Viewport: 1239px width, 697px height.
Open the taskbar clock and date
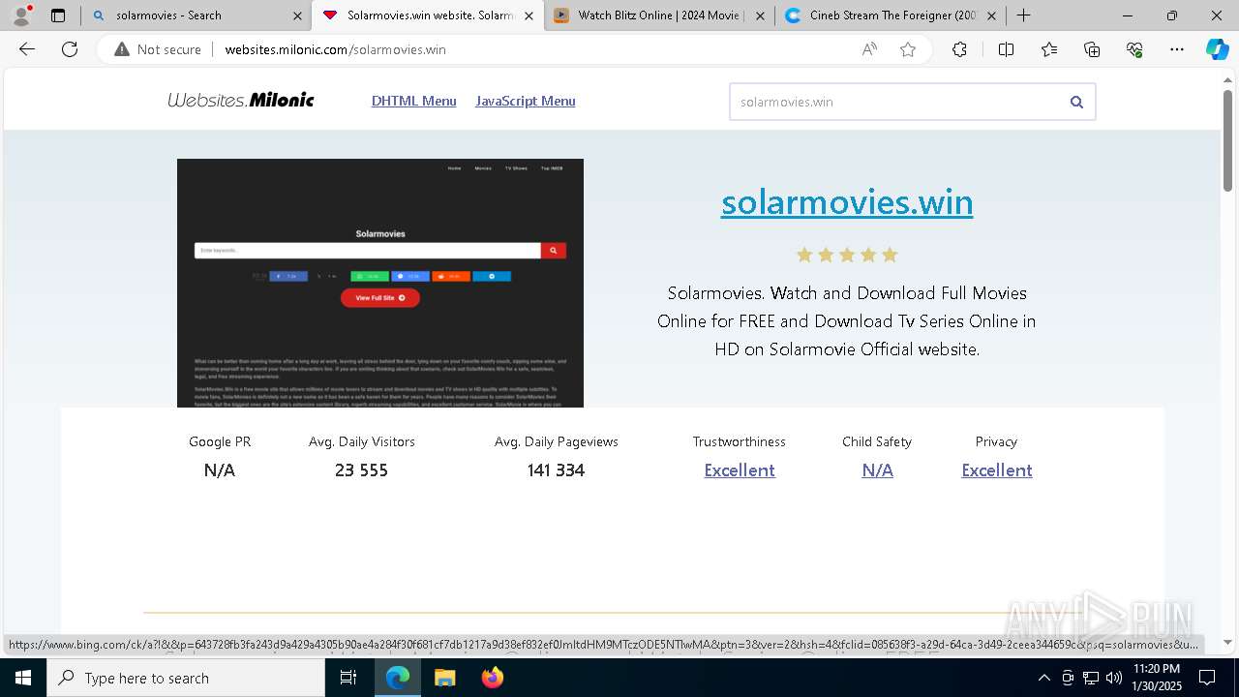1157,678
